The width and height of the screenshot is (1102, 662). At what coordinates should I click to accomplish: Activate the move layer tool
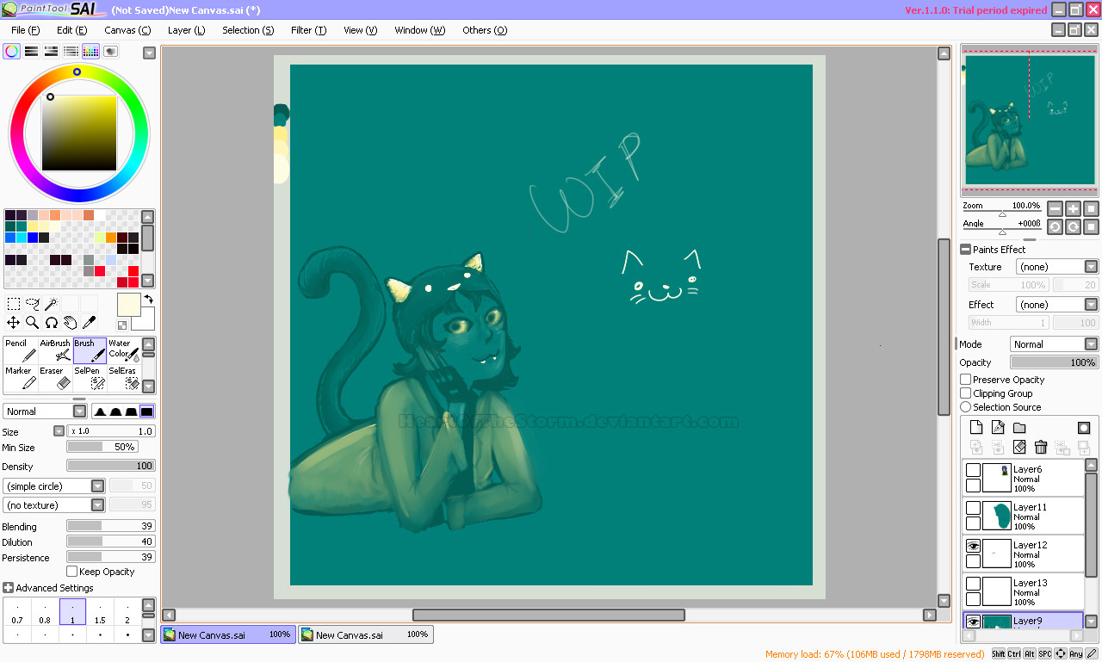click(x=14, y=323)
